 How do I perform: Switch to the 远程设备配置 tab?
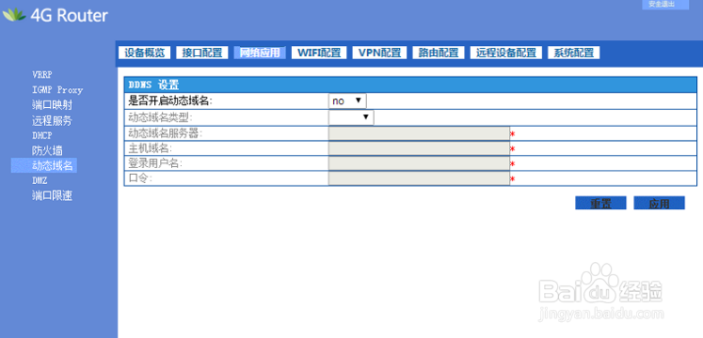coord(506,53)
